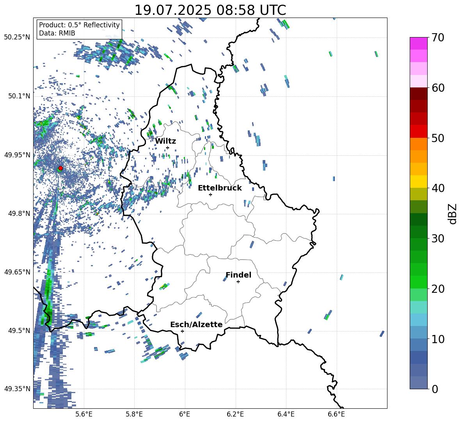Click the Findel station label

click(x=238, y=275)
